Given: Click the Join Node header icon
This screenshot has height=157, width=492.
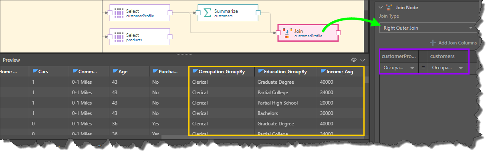Looking at the screenshot, I should pos(389,7).
